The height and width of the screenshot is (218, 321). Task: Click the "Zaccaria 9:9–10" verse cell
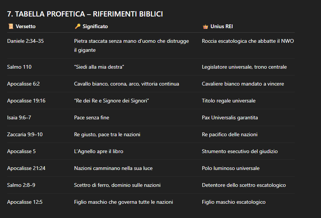[25, 135]
